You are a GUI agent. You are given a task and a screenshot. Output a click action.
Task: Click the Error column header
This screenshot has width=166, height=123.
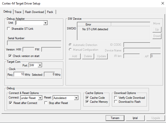pos(94,24)
